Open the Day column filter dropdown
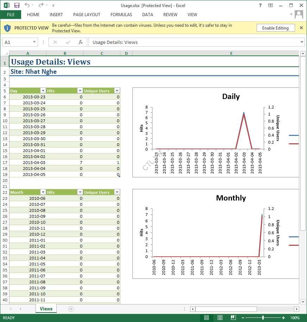The width and height of the screenshot is (307, 322). click(43, 91)
